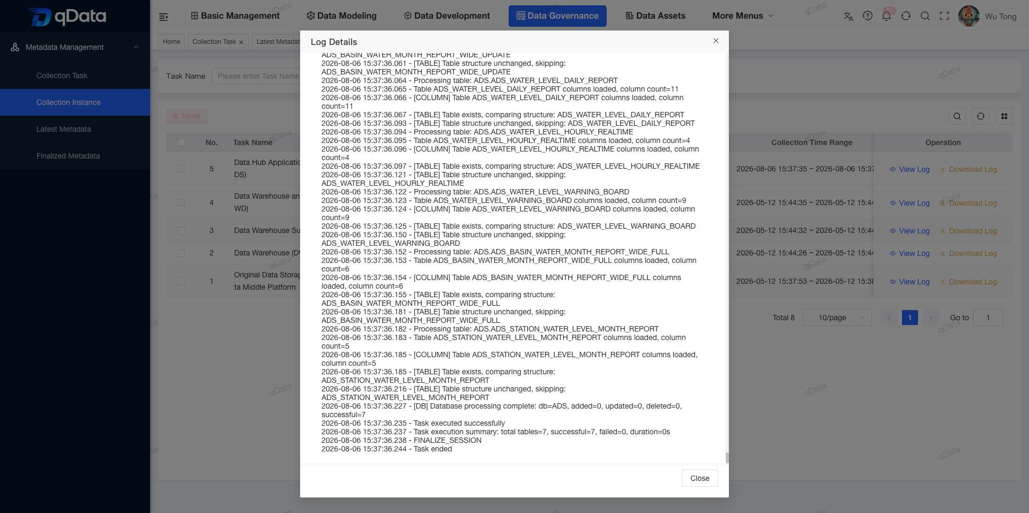Download Log for row 2

pos(968,253)
